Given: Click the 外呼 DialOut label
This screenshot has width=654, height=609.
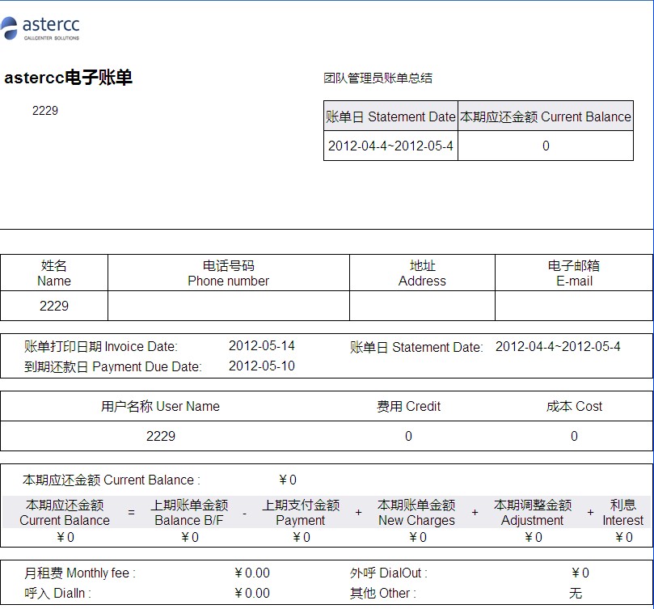Looking at the screenshot, I should pyautogui.click(x=388, y=573).
